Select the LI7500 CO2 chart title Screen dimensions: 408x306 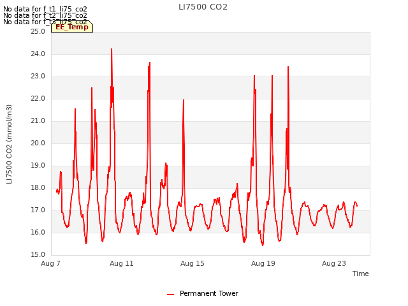coord(203,7)
